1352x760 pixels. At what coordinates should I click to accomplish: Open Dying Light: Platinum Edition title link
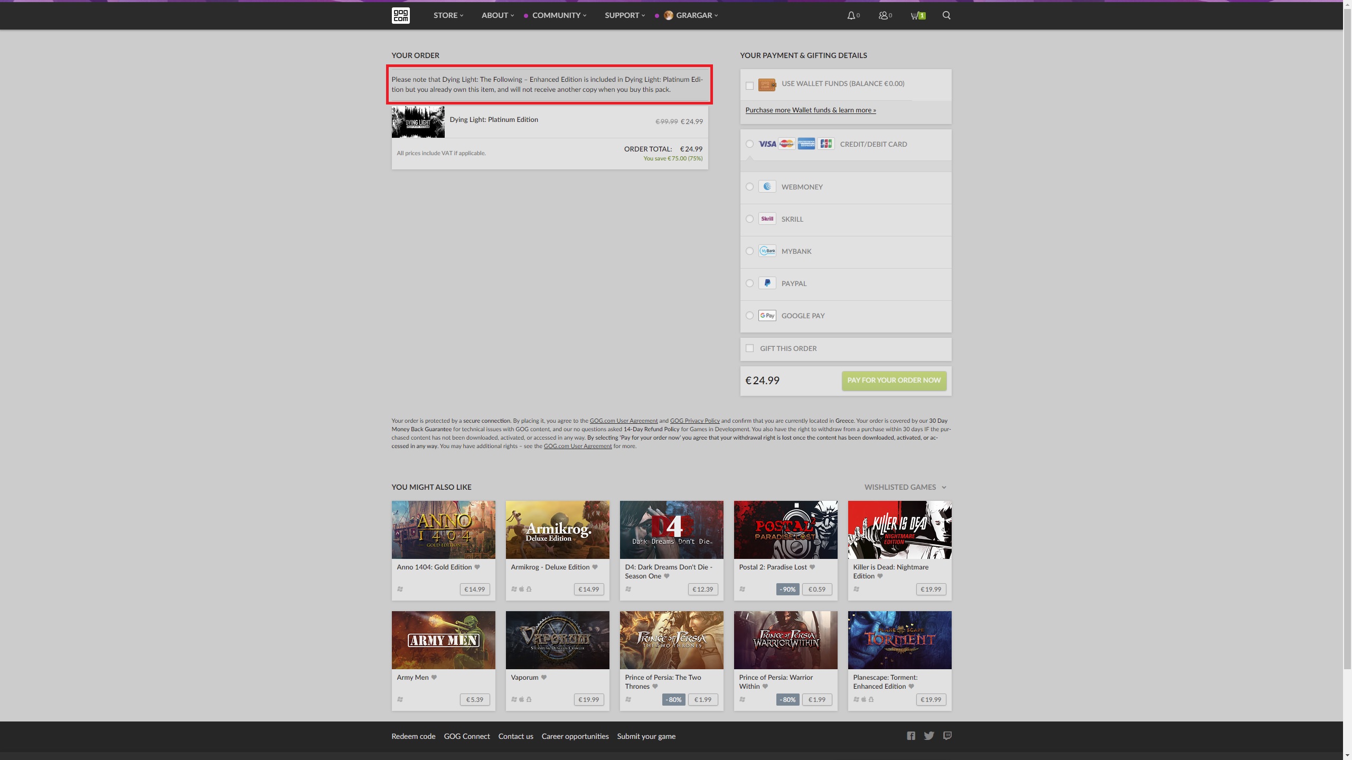[494, 119]
